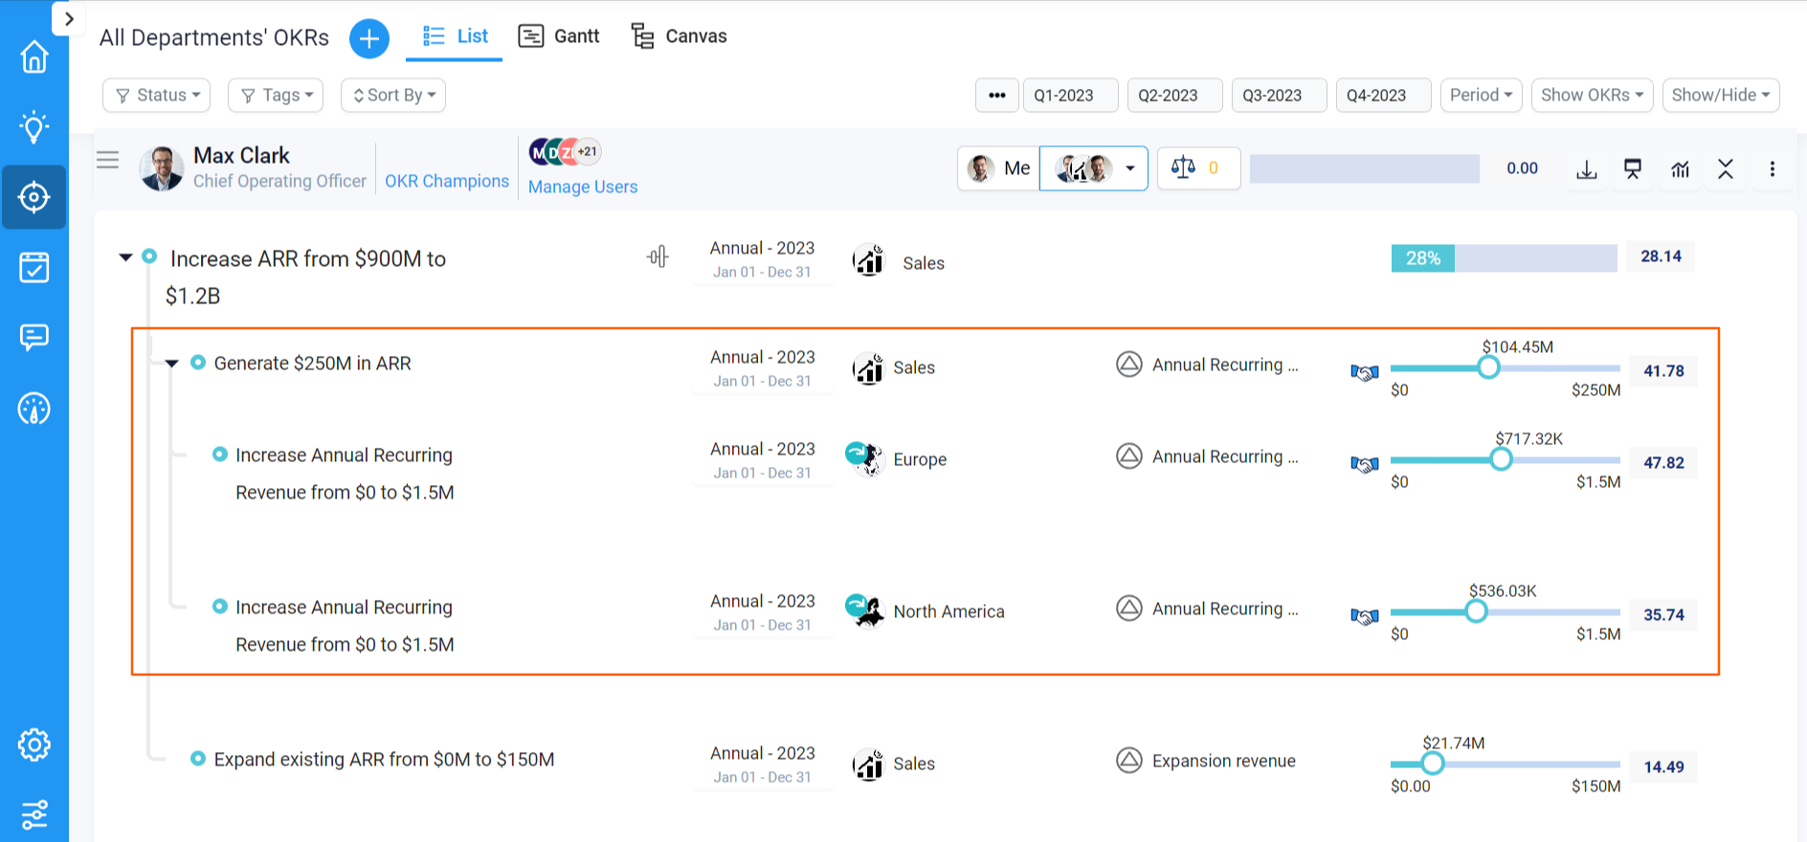The image size is (1807, 842).
Task: Open the OKR Champions link
Action: (447, 181)
